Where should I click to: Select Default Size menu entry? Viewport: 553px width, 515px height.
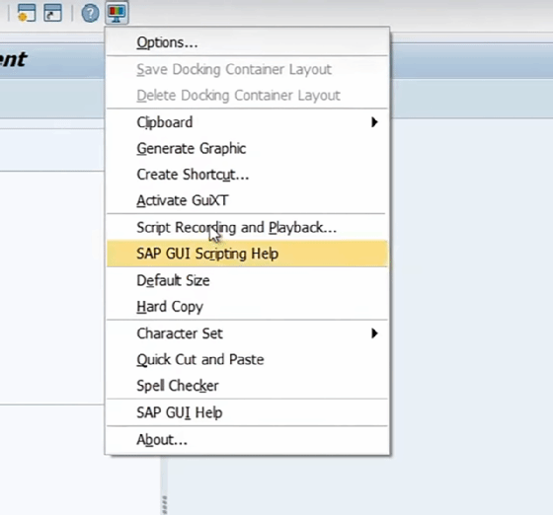pos(247,280)
